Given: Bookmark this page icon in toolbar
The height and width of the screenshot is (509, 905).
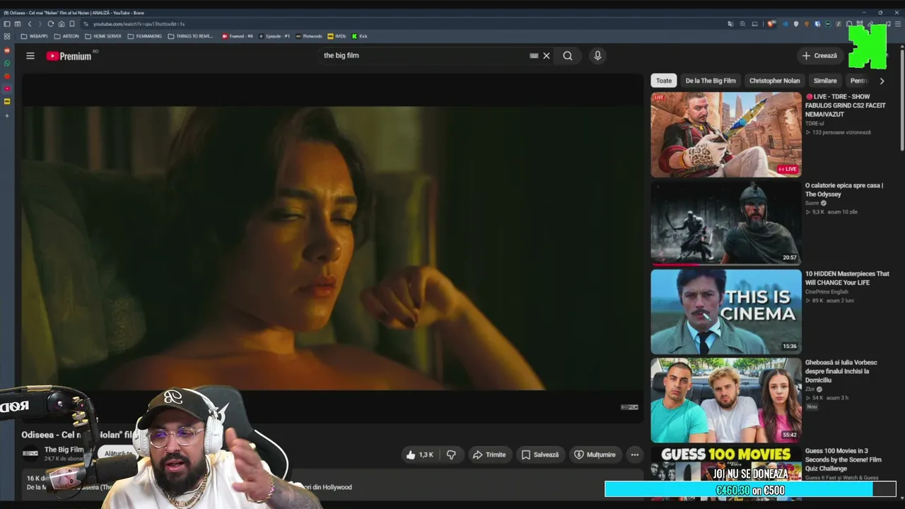Looking at the screenshot, I should [72, 24].
